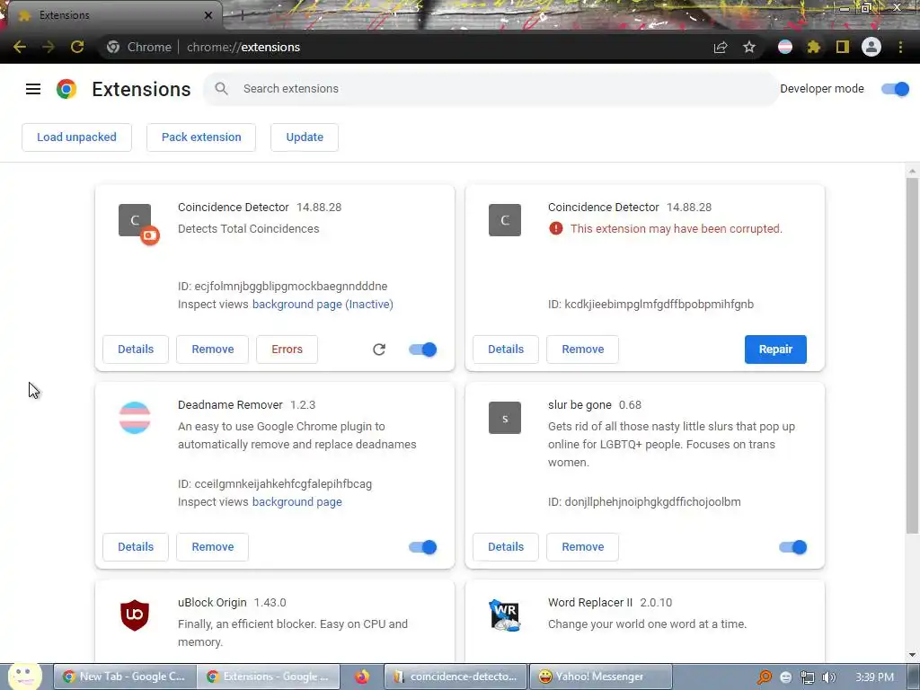The width and height of the screenshot is (920, 690).
Task: Disable the slur be gone extension
Action: [793, 547]
